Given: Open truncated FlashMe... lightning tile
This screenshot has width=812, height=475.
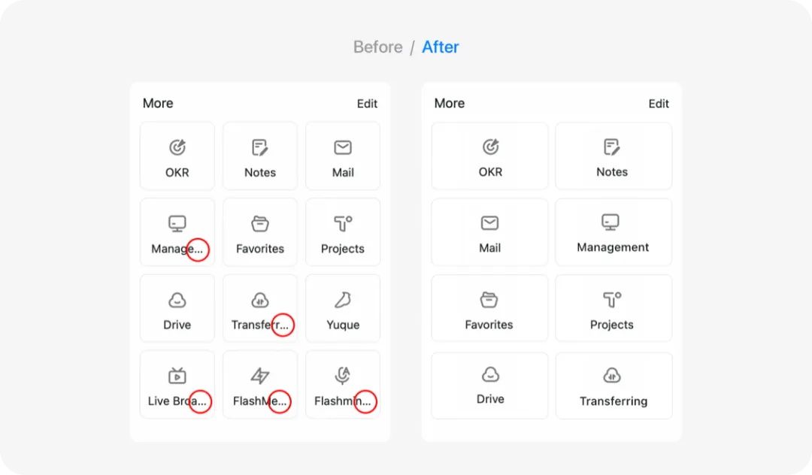Looking at the screenshot, I should 260,385.
